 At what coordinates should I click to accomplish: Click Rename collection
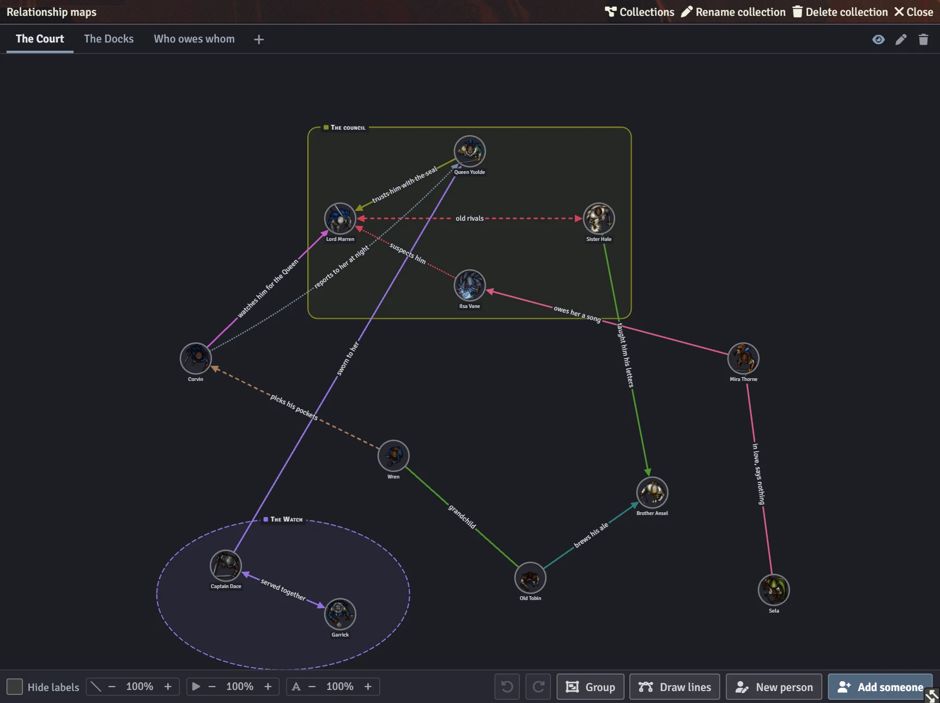733,12
